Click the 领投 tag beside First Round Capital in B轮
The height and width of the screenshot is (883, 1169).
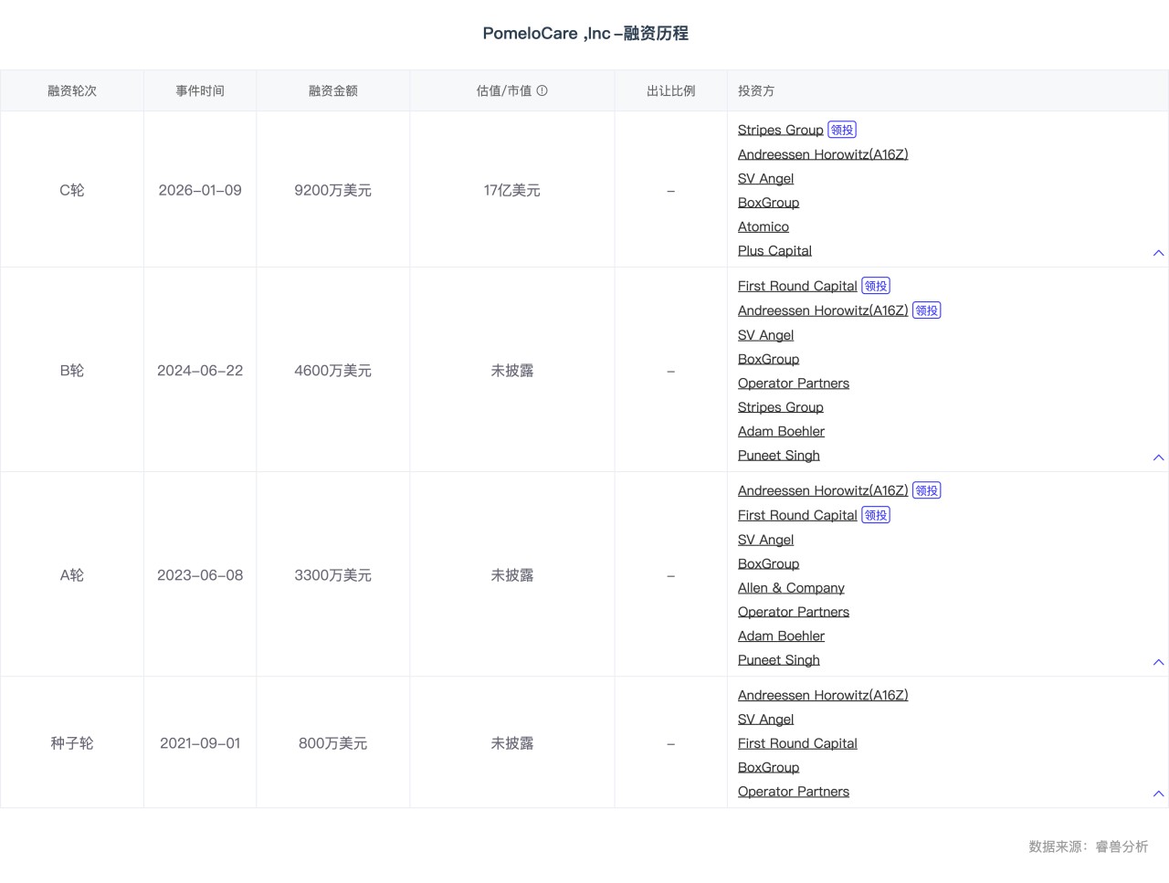876,286
